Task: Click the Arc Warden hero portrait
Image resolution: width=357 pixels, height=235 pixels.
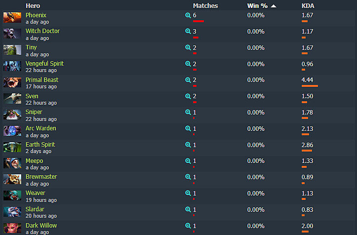Action: 12,131
